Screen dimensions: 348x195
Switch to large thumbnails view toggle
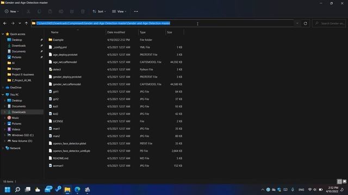pos(344,181)
